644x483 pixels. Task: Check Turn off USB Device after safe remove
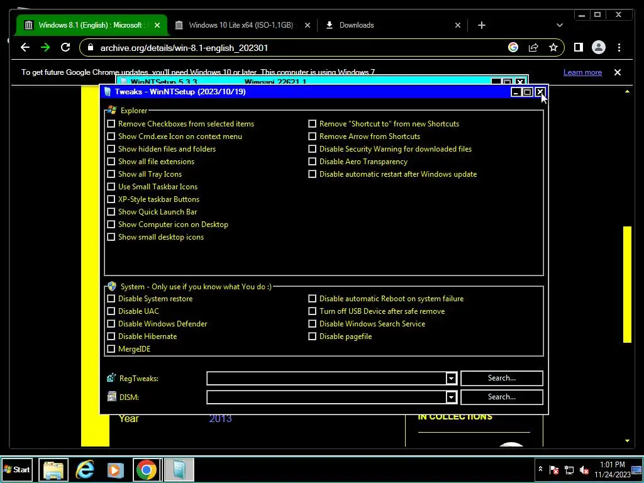pos(312,311)
